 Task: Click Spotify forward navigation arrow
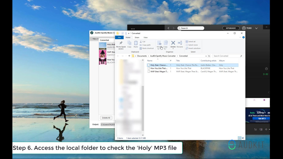click(174, 28)
